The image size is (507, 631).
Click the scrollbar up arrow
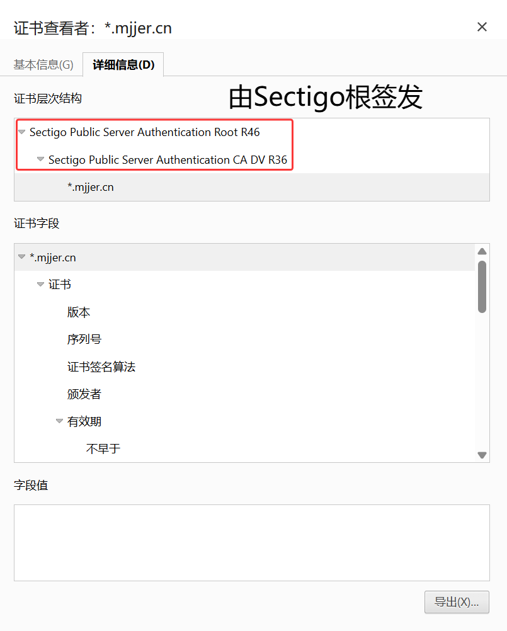pyautogui.click(x=482, y=251)
